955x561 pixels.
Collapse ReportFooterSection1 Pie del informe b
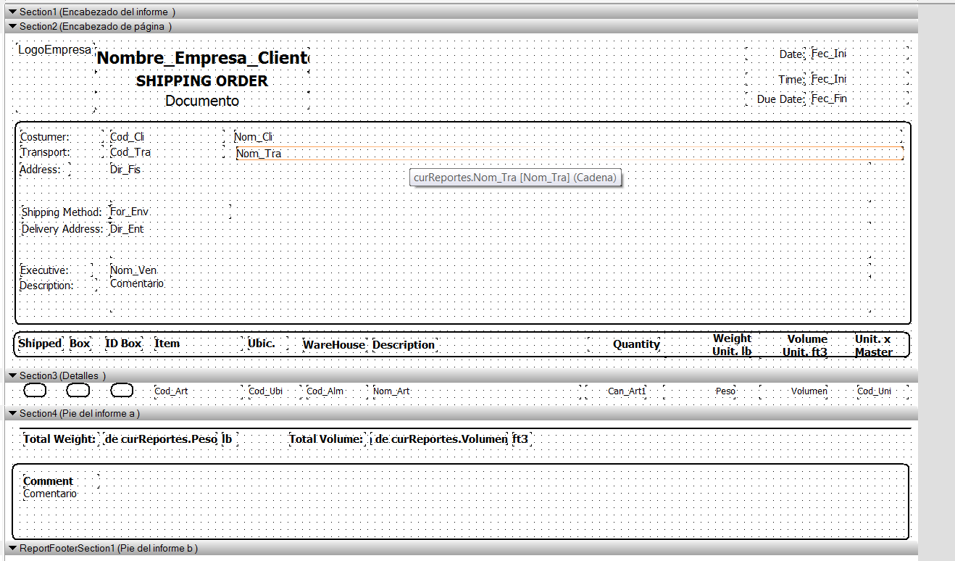coord(12,549)
